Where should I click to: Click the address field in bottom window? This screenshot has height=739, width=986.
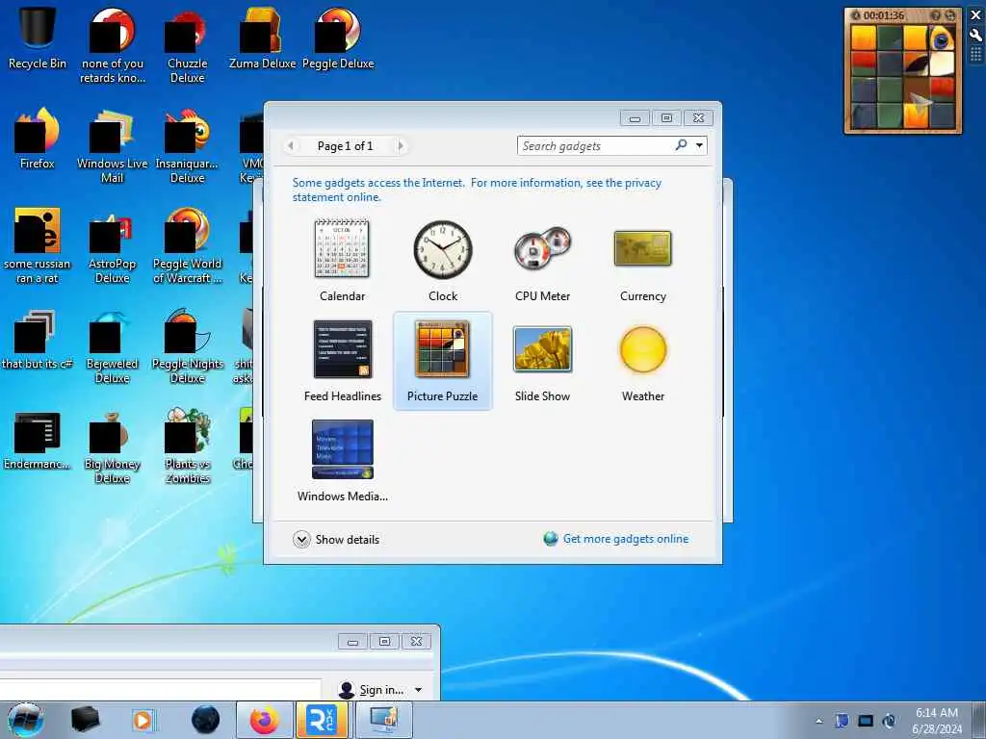pyautogui.click(x=161, y=689)
